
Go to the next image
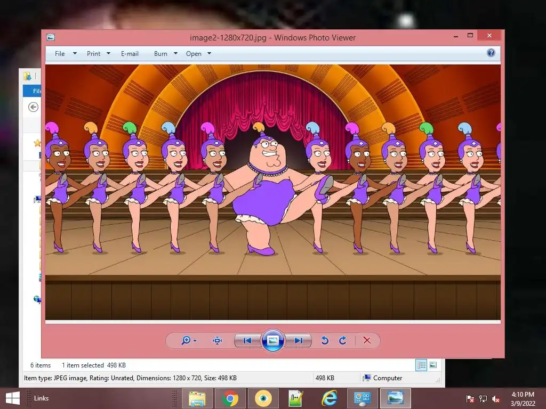pyautogui.click(x=299, y=340)
